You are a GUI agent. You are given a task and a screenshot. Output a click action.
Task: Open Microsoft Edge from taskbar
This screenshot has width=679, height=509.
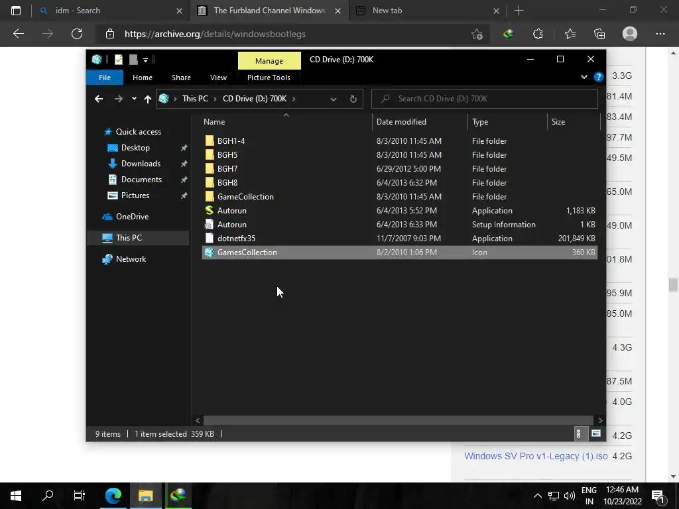(x=113, y=496)
